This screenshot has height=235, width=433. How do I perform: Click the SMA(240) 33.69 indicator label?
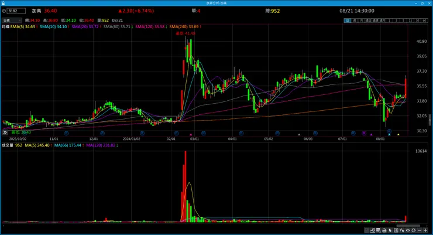coord(184,26)
